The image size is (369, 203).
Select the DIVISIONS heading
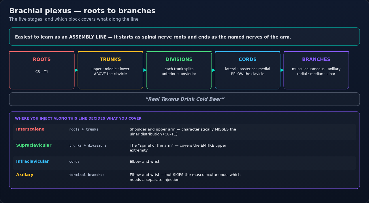click(x=179, y=60)
